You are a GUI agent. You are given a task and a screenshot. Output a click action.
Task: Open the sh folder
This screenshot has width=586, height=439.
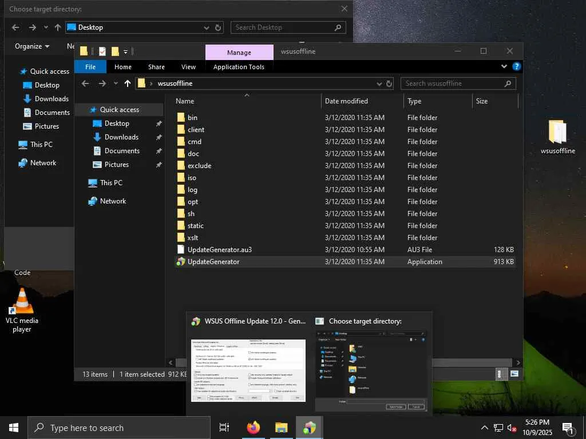[x=191, y=214]
